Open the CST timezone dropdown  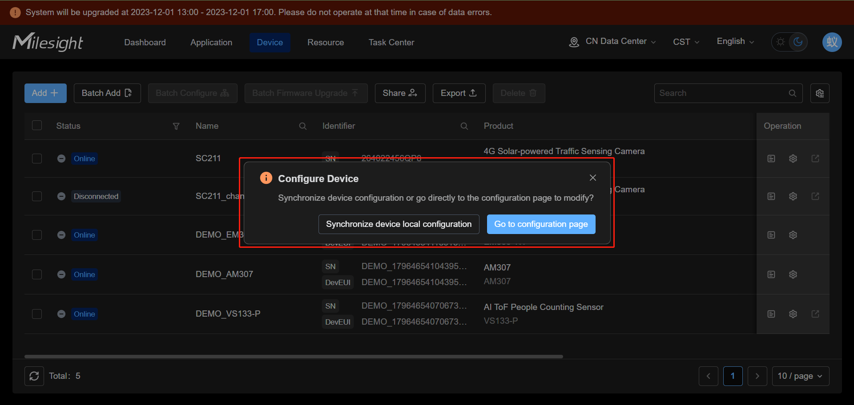tap(686, 42)
